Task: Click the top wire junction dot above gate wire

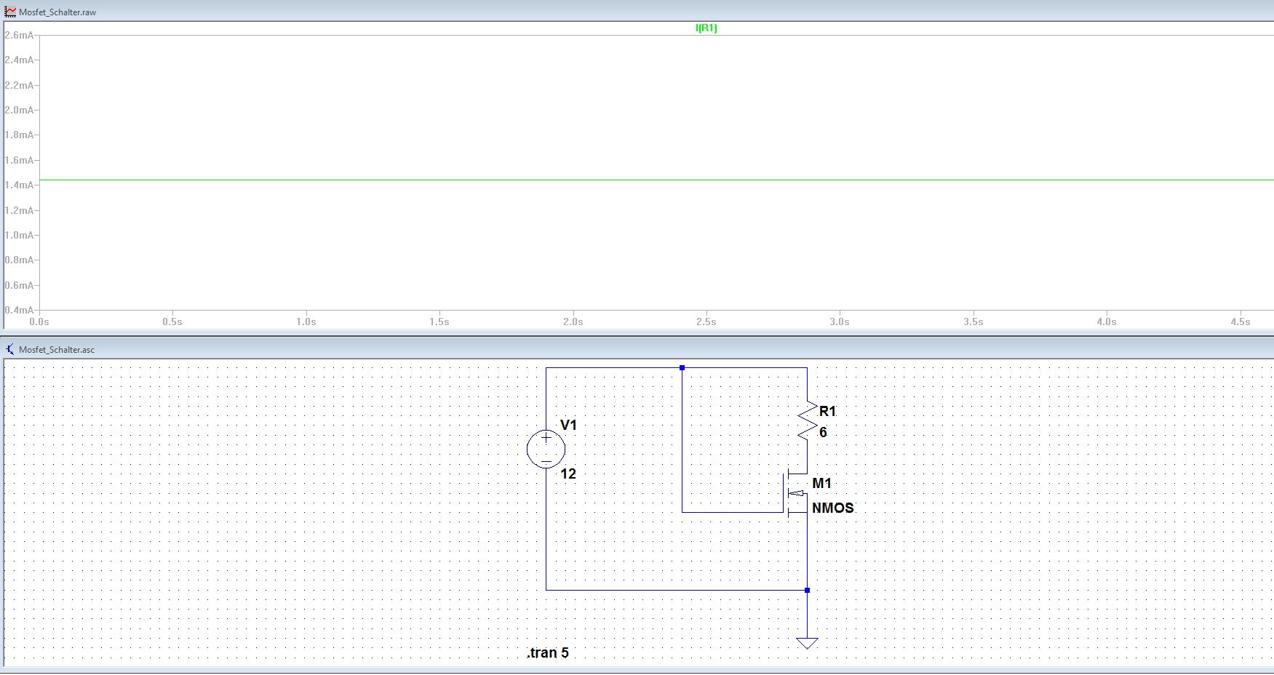Action: tap(682, 367)
